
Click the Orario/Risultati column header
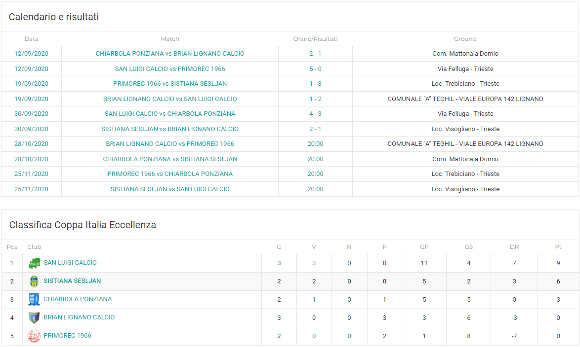tap(315, 39)
